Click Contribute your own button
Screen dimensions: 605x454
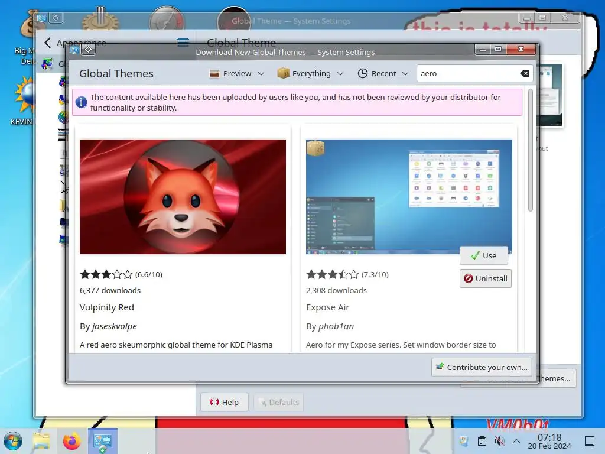click(482, 367)
